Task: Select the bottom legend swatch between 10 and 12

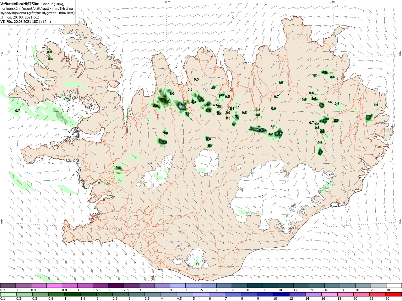Action: click(281, 294)
